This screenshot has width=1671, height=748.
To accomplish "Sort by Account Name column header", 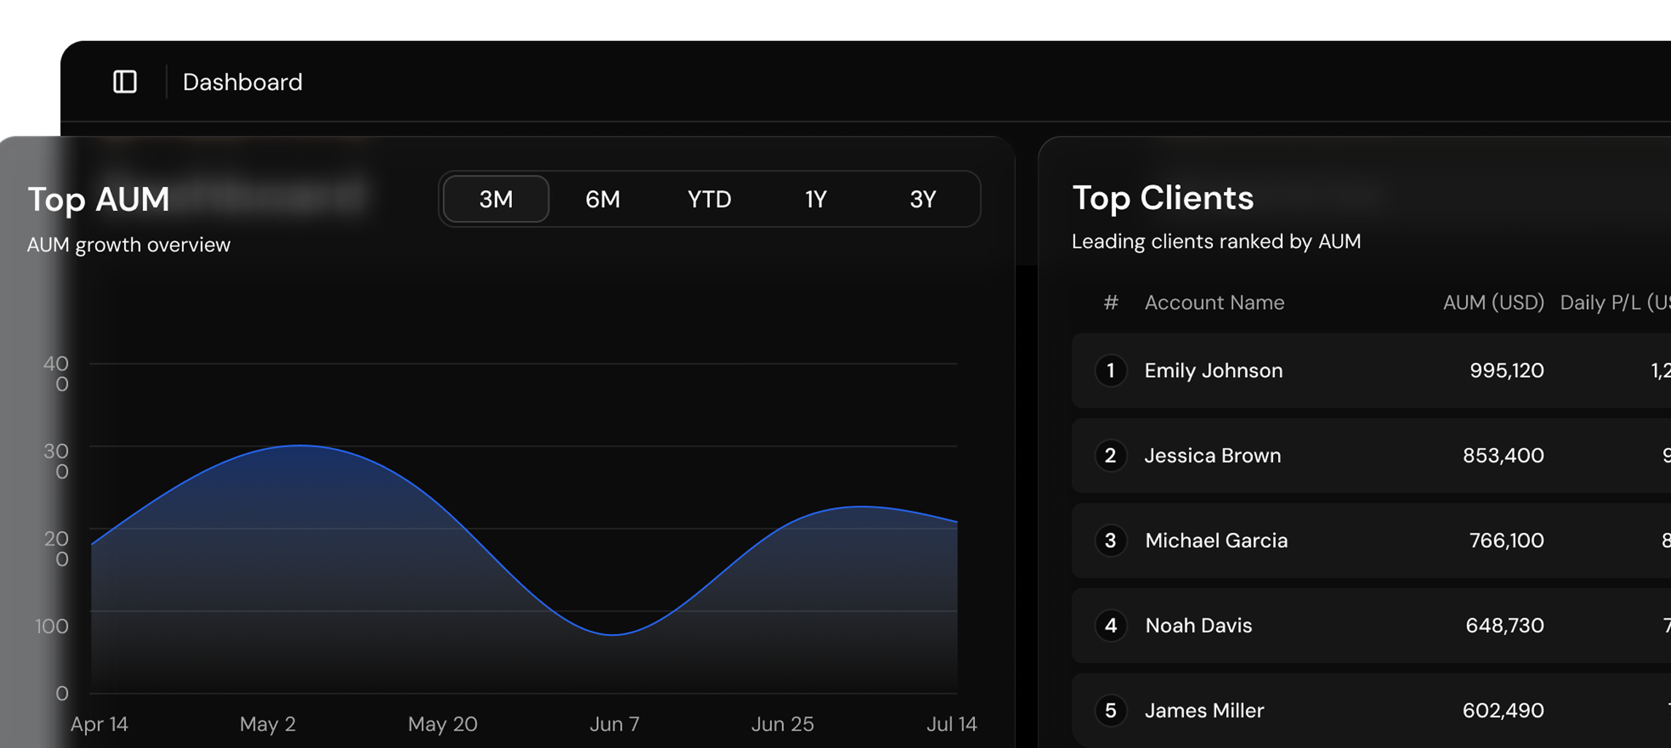I will 1214,302.
